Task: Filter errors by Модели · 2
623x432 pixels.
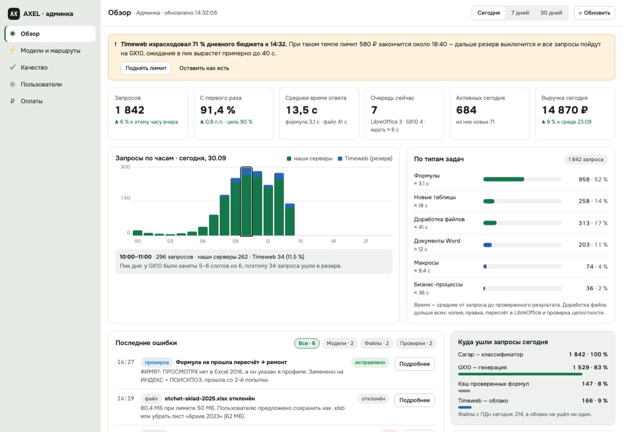Action: click(x=340, y=343)
